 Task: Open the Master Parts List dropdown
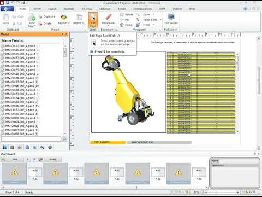tap(65, 40)
